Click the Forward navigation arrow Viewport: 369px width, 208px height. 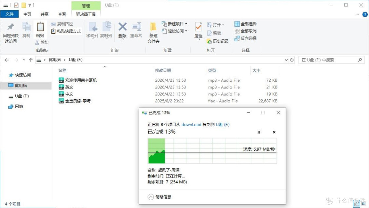coord(16,60)
